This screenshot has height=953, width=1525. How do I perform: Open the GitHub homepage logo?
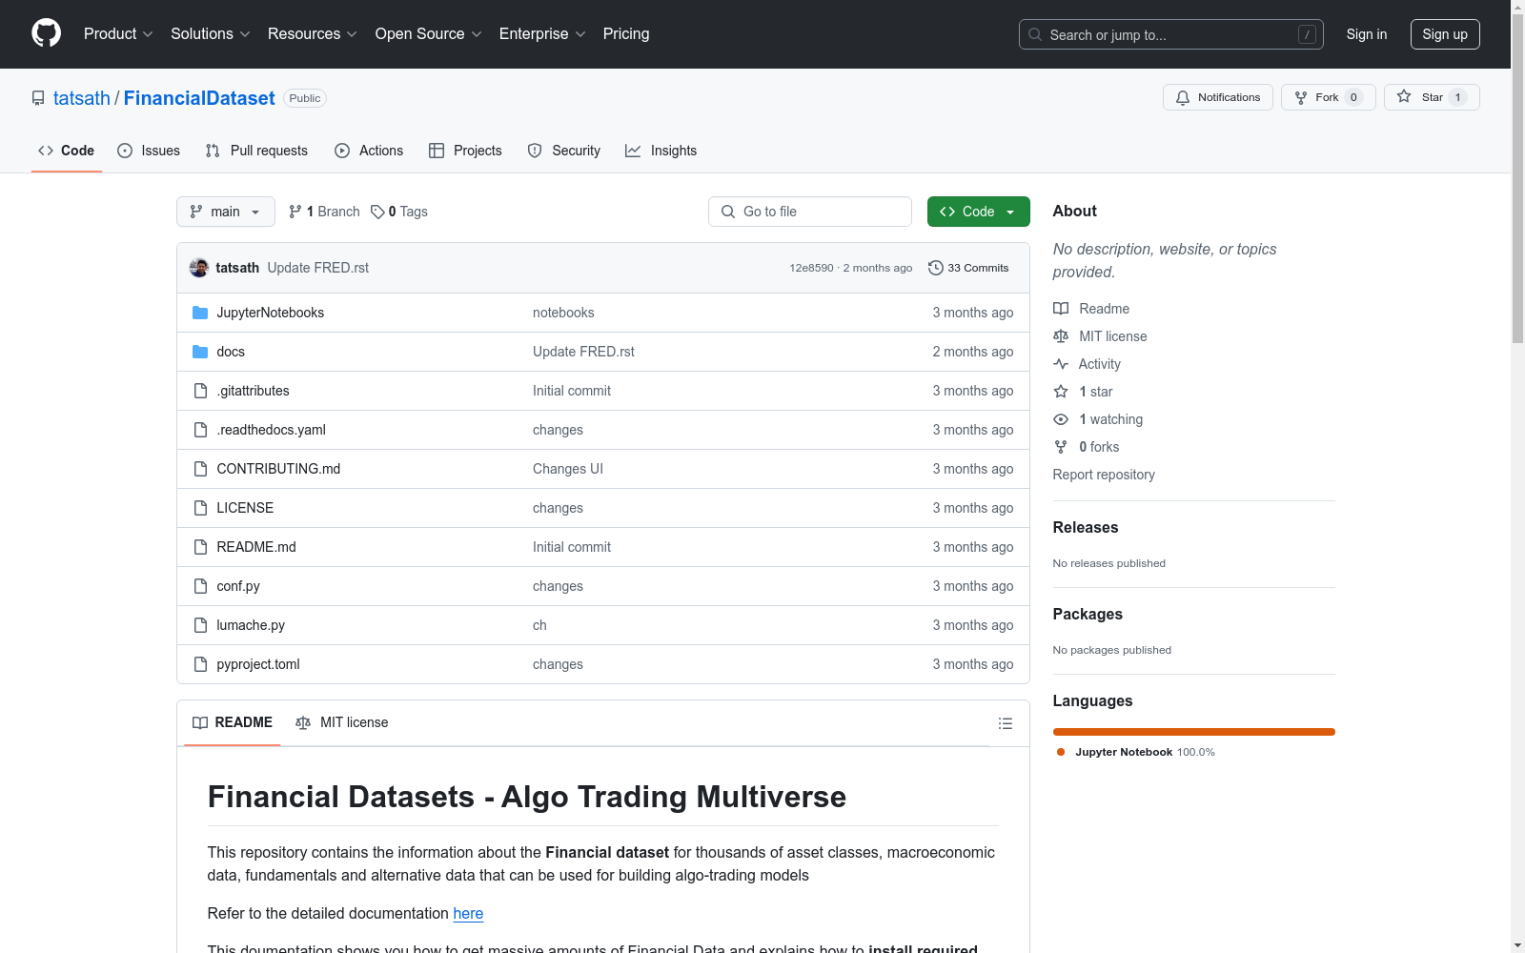[46, 33]
